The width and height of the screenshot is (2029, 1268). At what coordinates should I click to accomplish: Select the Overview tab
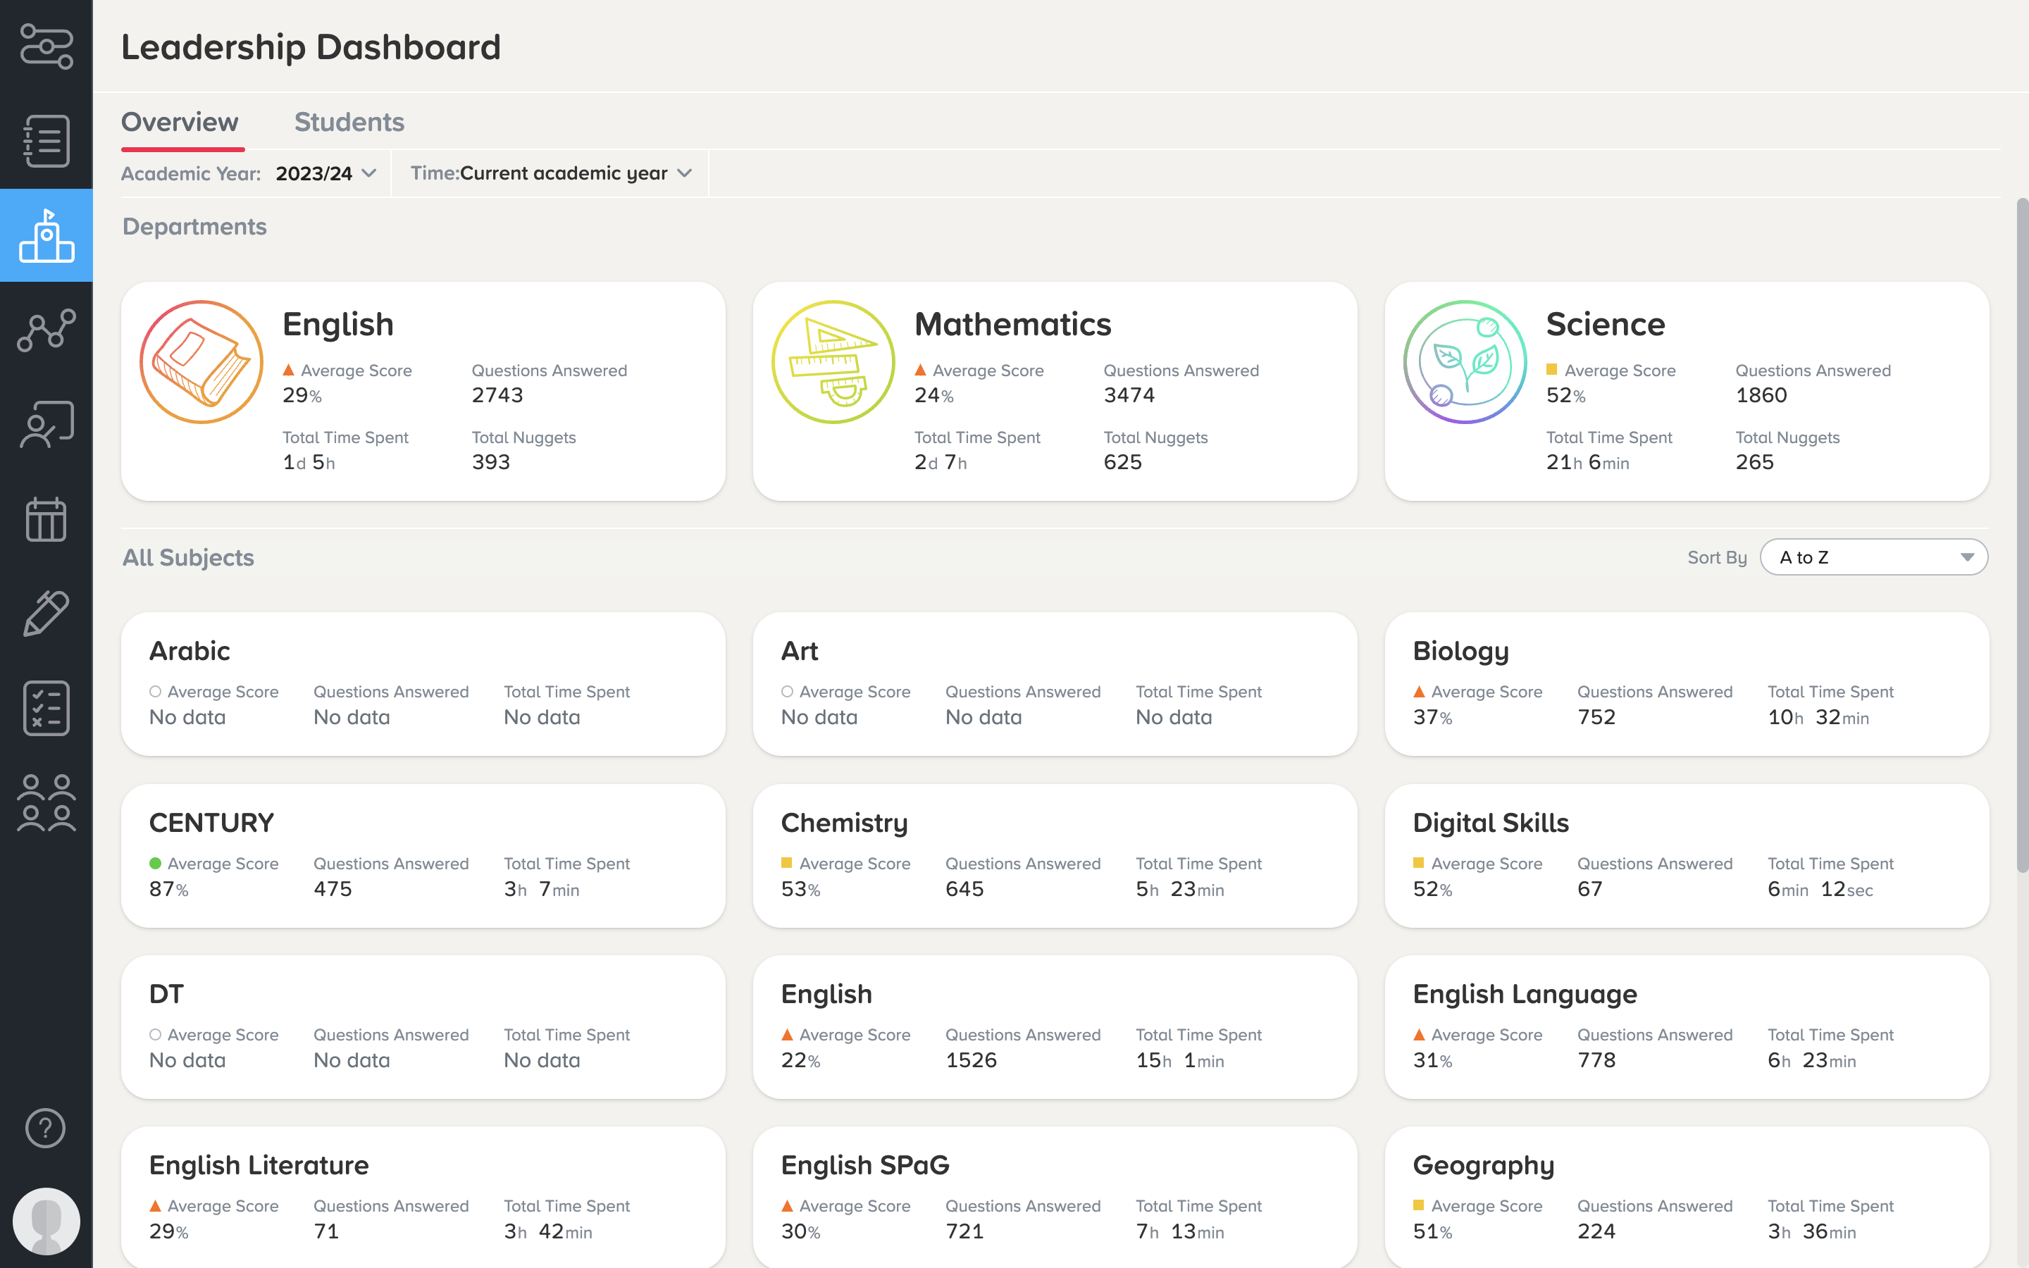click(180, 123)
